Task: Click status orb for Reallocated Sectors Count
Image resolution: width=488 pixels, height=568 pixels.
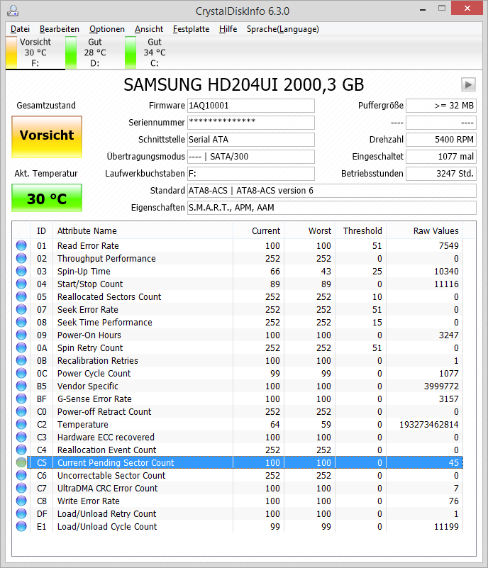Action: coord(21,296)
